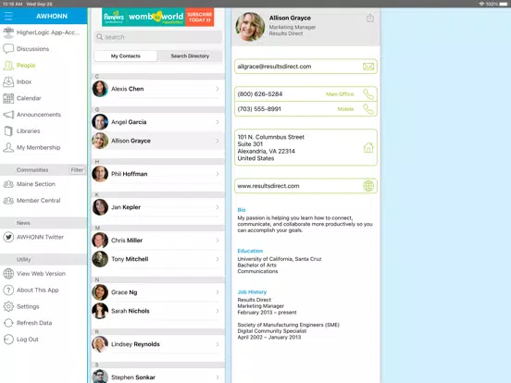The width and height of the screenshot is (511, 383).
Task: Expand Allison Grayce row chevron
Action: point(218,141)
